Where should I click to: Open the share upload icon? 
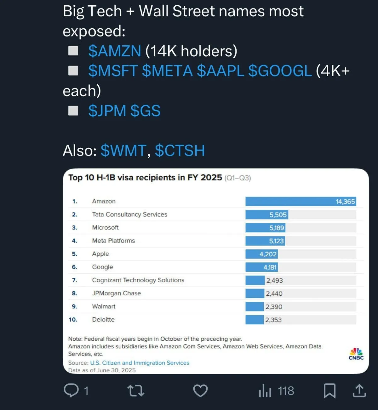(359, 391)
